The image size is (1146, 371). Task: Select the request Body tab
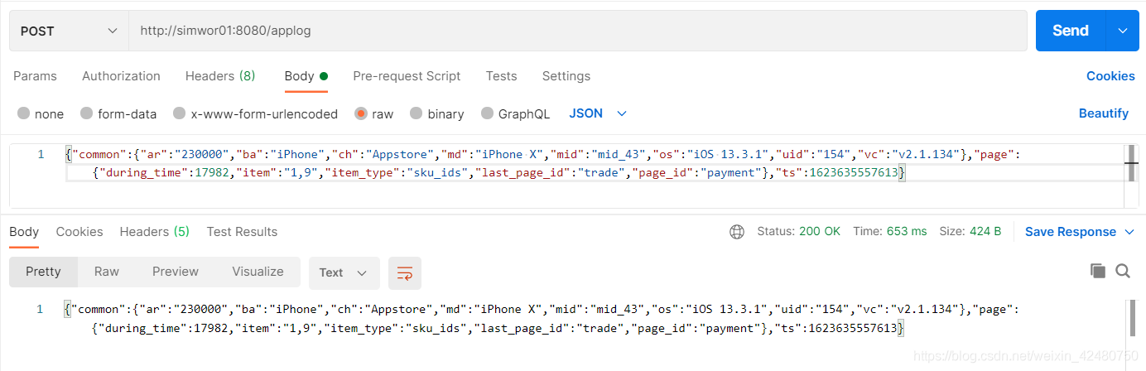pyautogui.click(x=306, y=76)
